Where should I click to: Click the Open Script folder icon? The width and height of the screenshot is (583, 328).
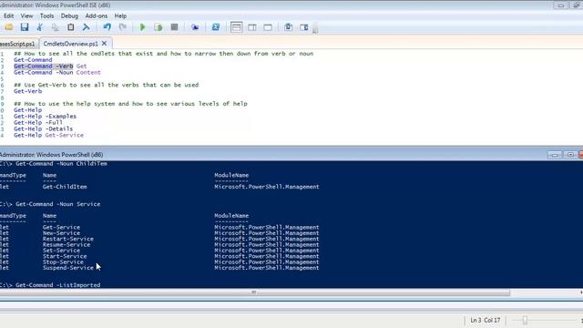tap(8, 27)
